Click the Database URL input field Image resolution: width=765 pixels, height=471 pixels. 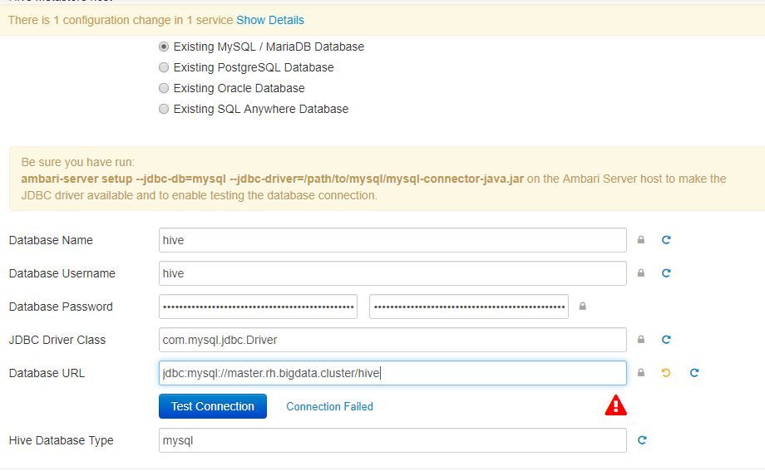pos(392,372)
